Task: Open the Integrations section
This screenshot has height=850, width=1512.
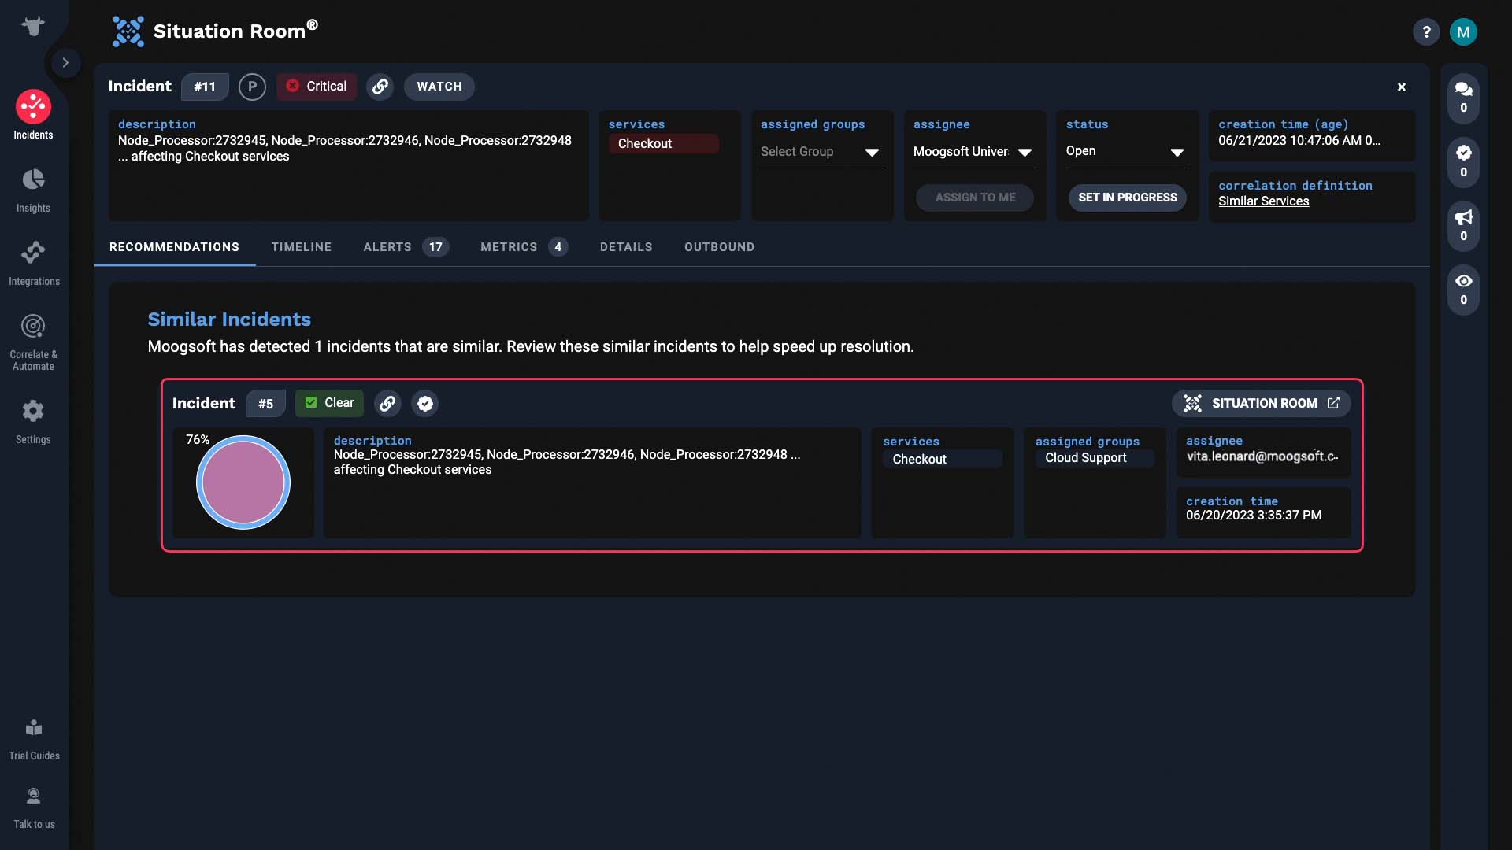Action: (x=33, y=263)
